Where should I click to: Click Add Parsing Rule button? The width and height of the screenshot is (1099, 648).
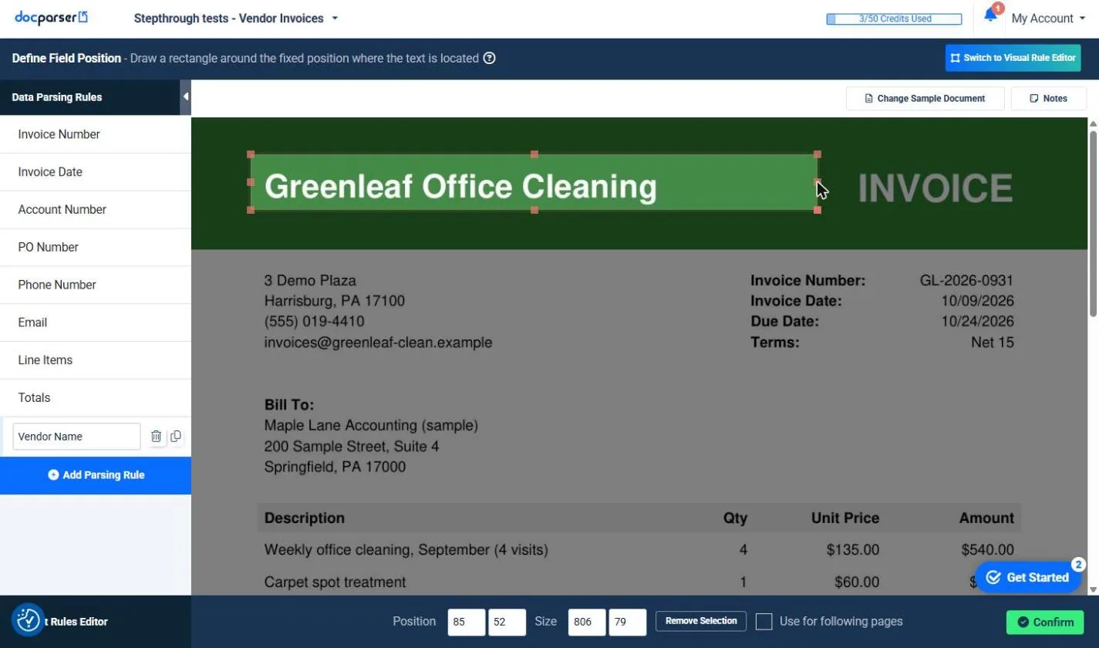(96, 475)
